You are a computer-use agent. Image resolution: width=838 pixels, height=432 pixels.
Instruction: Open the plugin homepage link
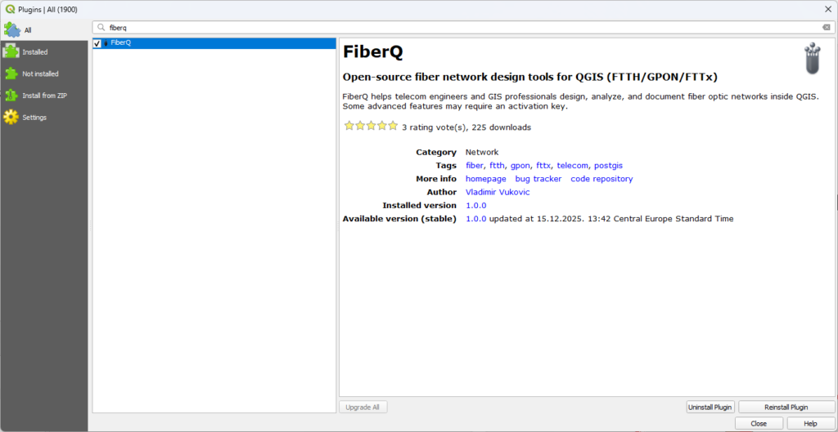[x=485, y=179]
